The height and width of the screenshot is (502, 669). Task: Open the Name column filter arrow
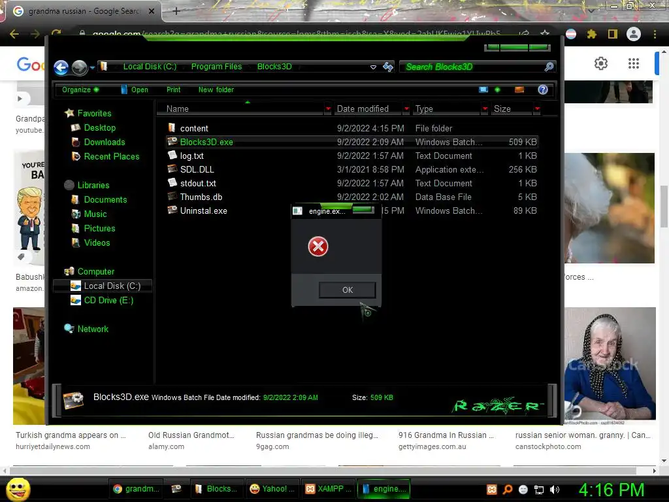pyautogui.click(x=328, y=109)
